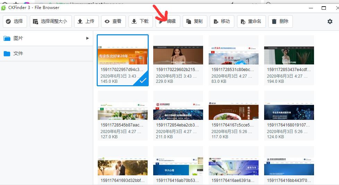Select the 1591176416 7c5cce5 food thumbnail

point(234,111)
